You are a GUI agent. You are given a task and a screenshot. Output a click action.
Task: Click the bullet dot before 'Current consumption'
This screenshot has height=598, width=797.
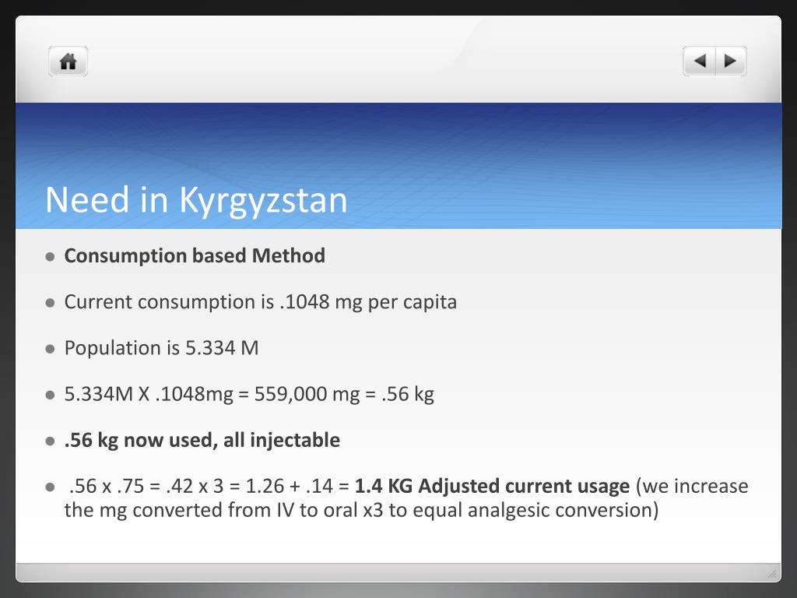50,303
